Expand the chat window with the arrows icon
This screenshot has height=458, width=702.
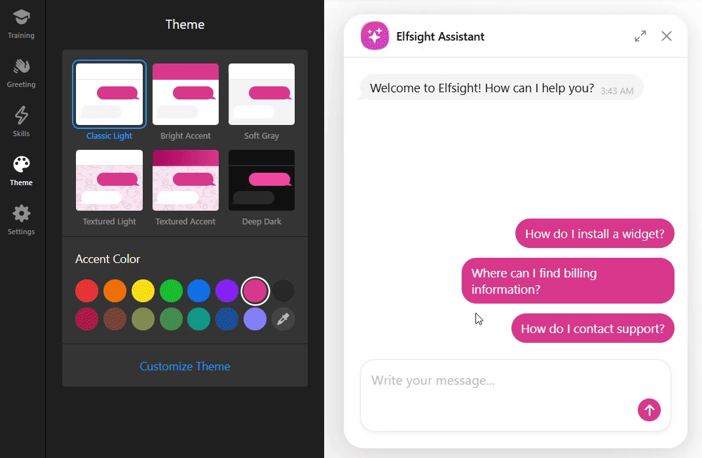point(640,36)
